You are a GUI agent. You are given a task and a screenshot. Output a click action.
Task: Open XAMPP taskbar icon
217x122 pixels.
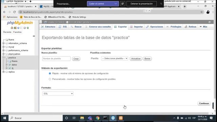pos(121,118)
